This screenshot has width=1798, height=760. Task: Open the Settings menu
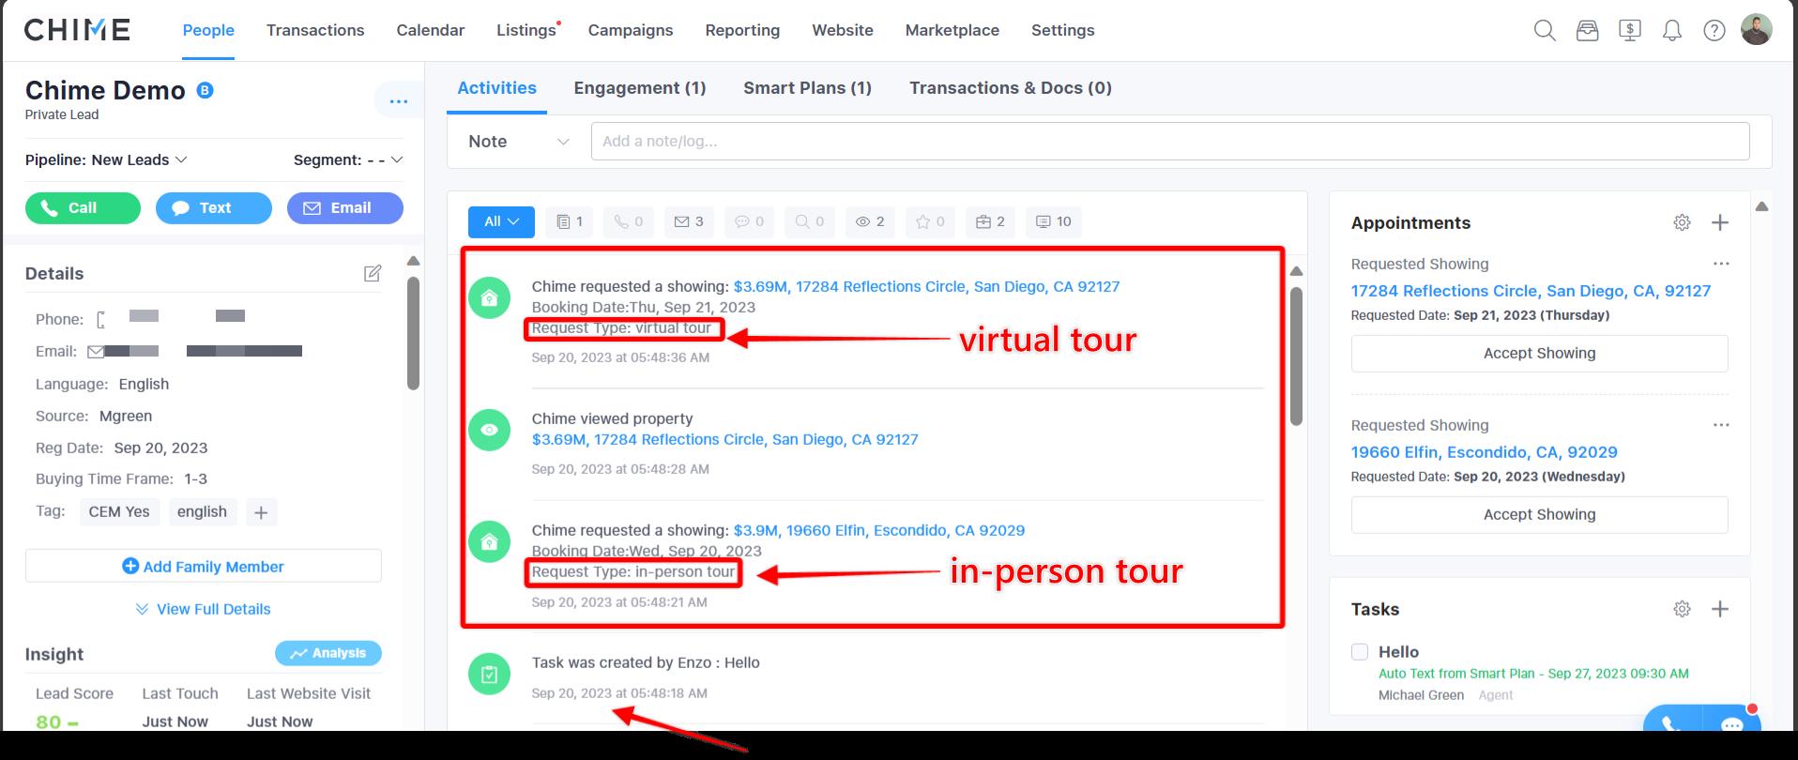tap(1063, 30)
